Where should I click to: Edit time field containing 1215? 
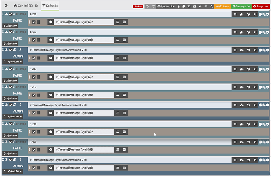(130, 87)
